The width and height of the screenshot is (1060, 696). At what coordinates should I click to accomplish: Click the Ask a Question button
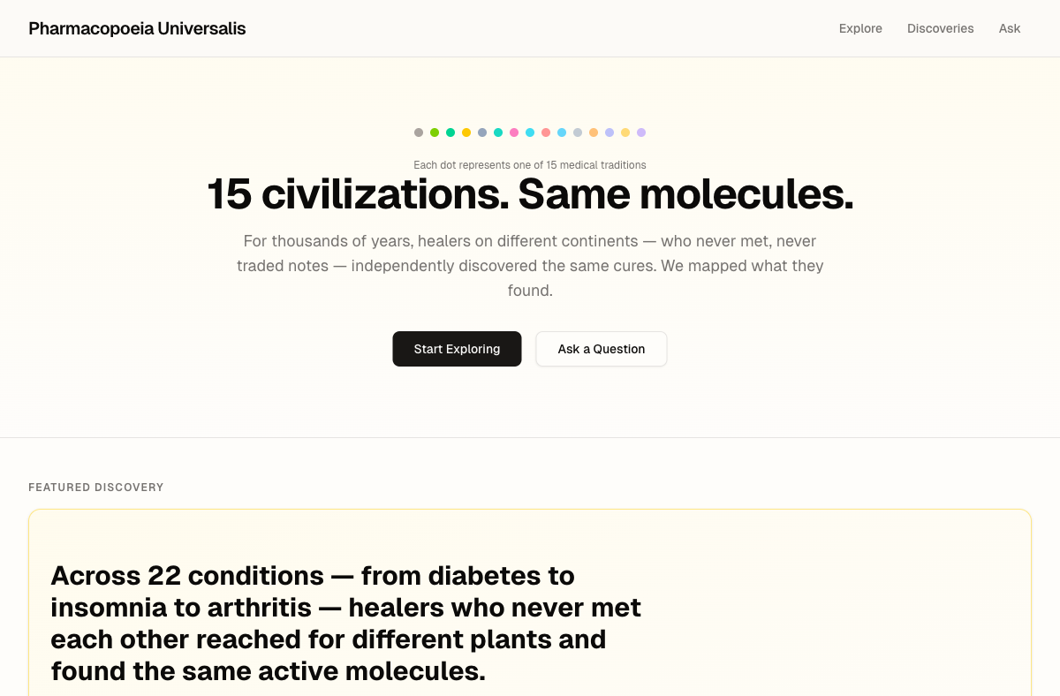point(601,348)
